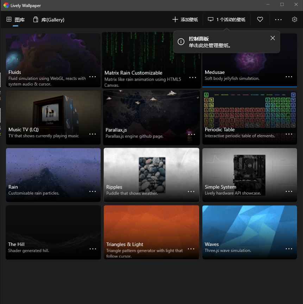Image resolution: width=303 pixels, height=304 pixels.
Task: Click the heart icon in toolbar
Action: 260,20
